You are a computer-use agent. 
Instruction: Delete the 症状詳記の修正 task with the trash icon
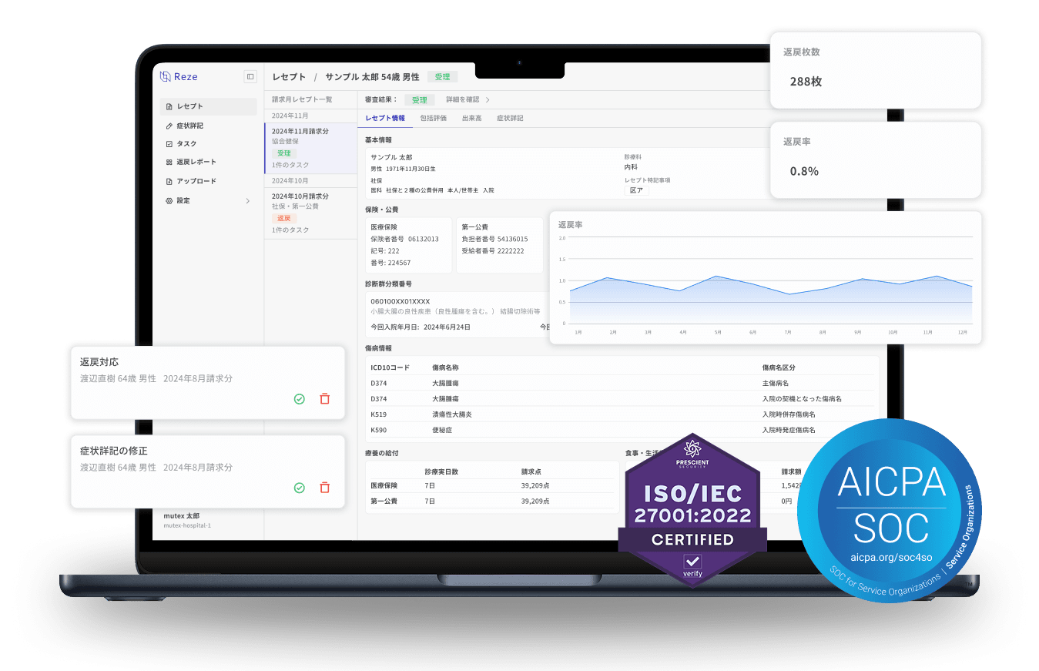(325, 488)
